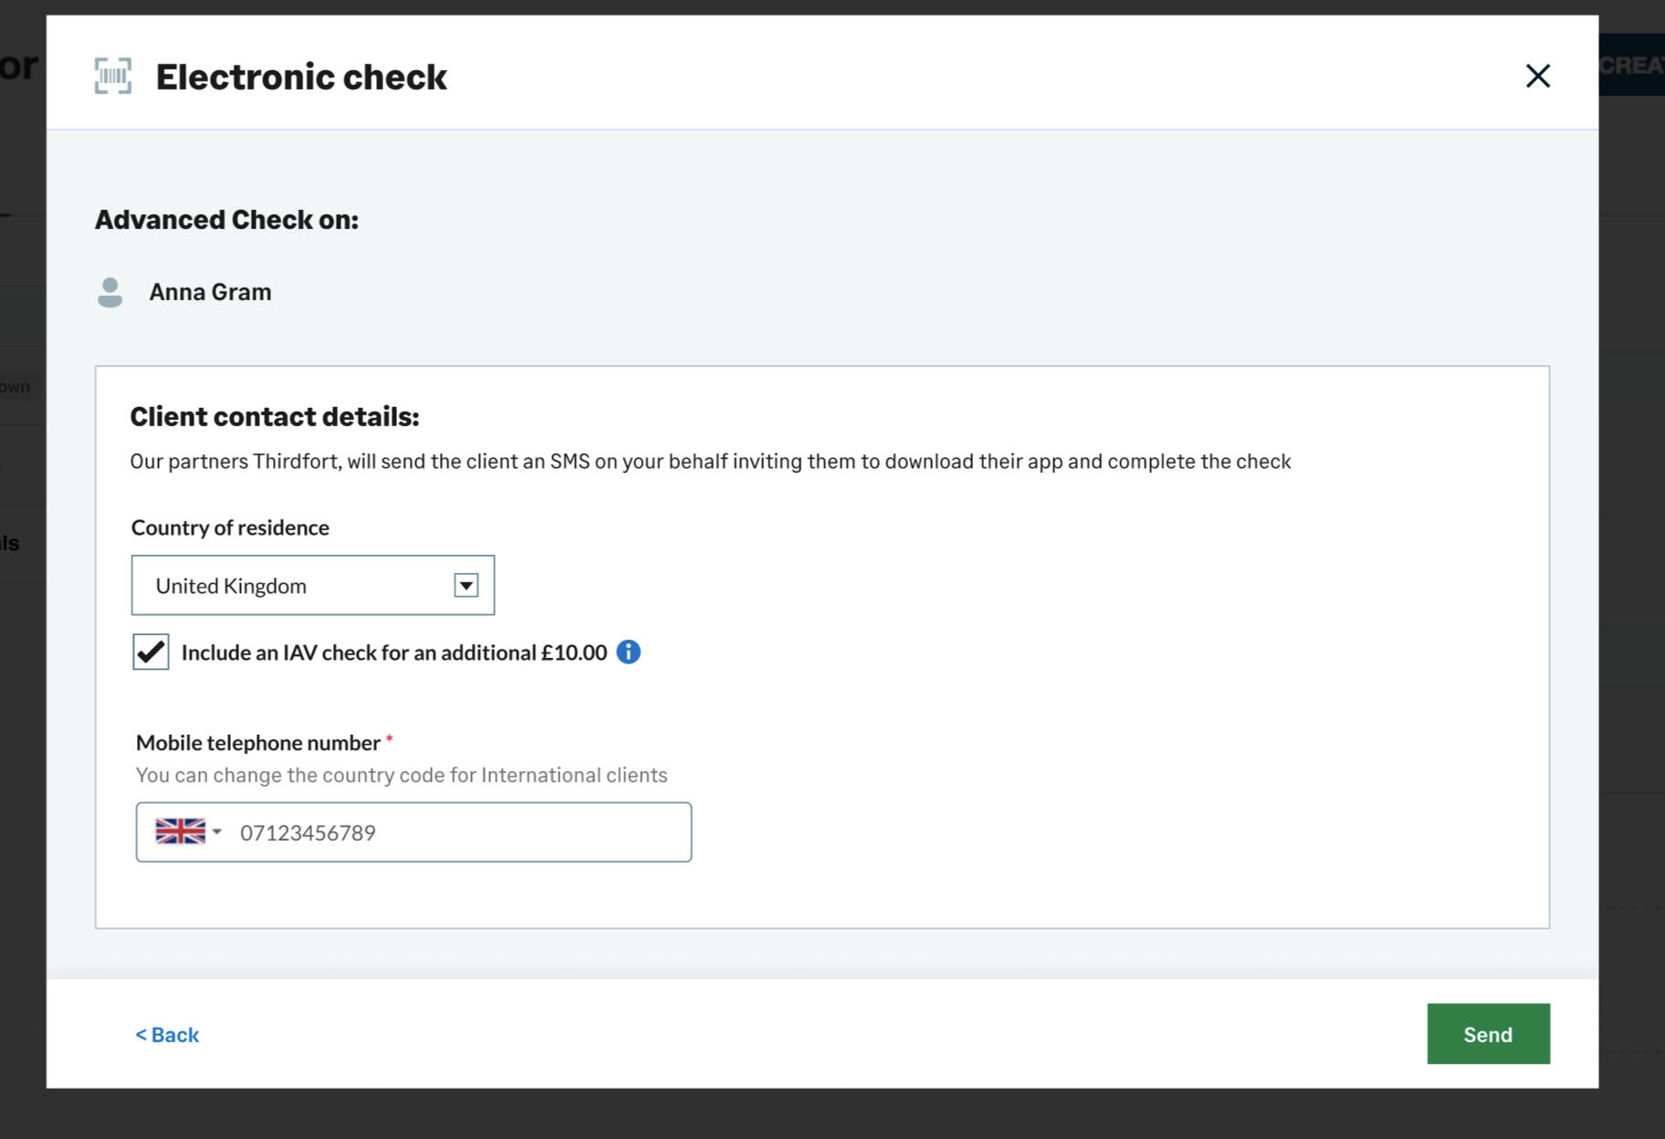Image resolution: width=1665 pixels, height=1139 pixels.
Task: Click the blue IAV info icon
Action: pos(628,652)
